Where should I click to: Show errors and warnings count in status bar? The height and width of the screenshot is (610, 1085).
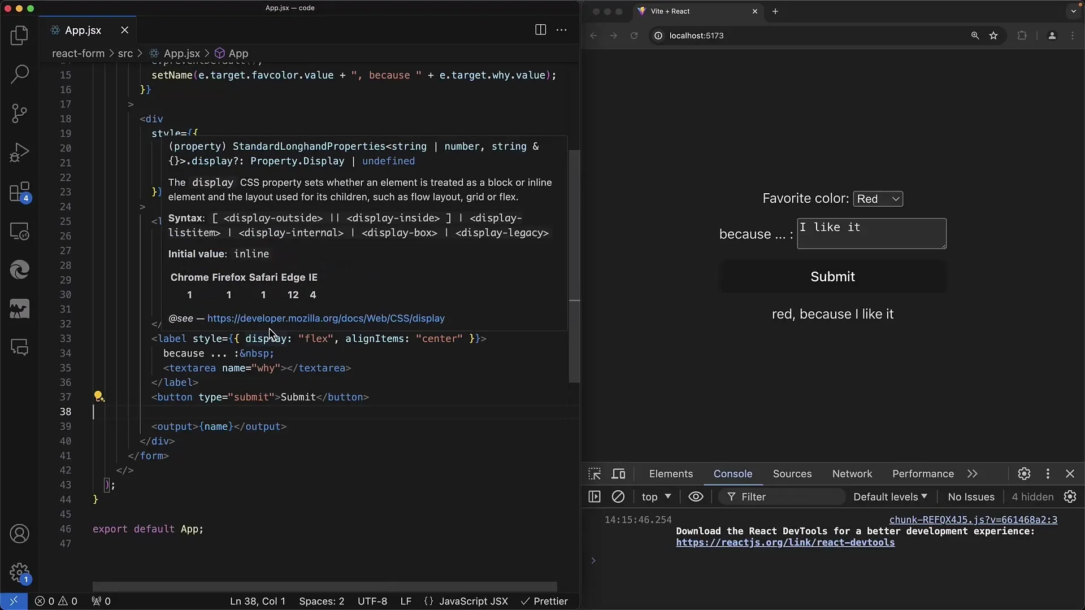pyautogui.click(x=56, y=601)
